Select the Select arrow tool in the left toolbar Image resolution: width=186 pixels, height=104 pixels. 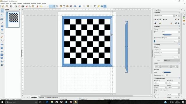[2, 11]
